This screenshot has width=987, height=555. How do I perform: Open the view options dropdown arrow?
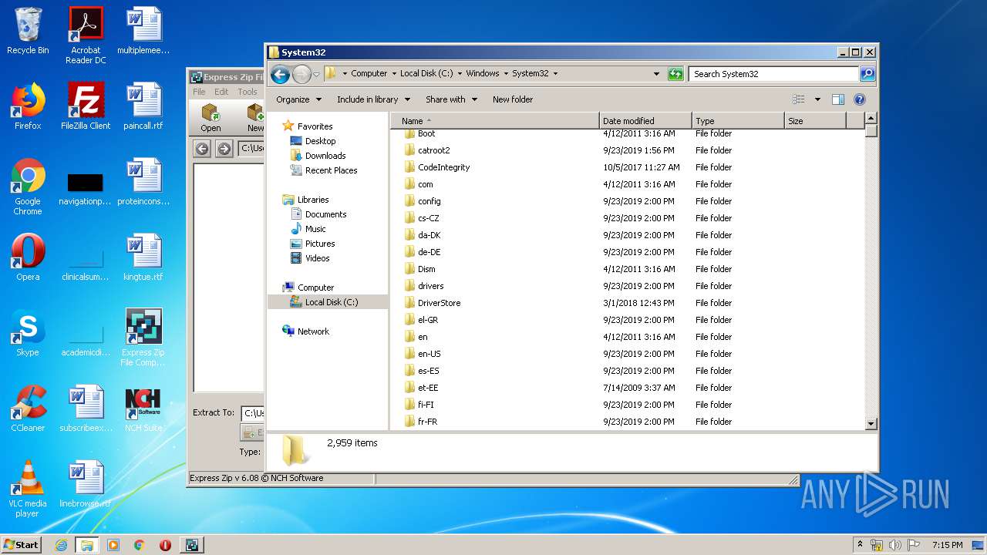817,99
